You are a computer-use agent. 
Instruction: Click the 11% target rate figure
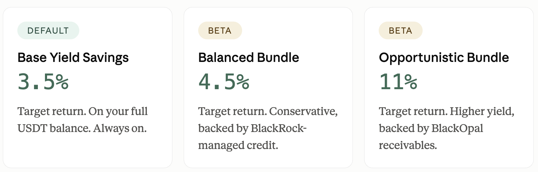398,82
